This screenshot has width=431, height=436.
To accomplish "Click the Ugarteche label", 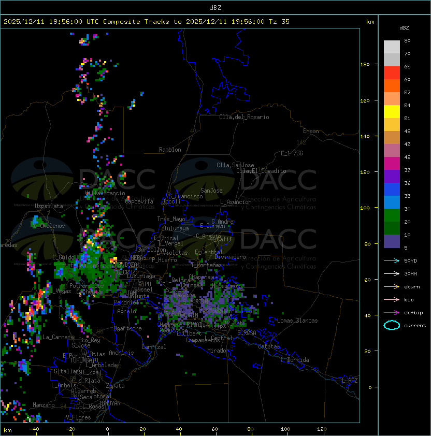I will [x=127, y=328].
